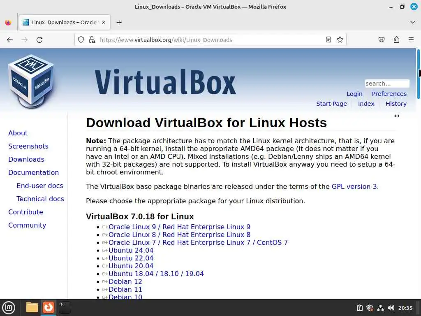The image size is (421, 316).
Task: Open Contribute in the sidebar
Action: (25, 212)
